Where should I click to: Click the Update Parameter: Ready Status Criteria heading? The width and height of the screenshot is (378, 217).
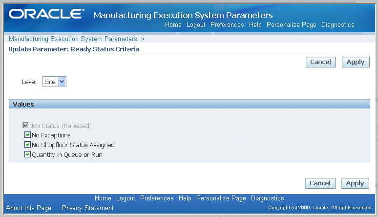click(x=74, y=49)
